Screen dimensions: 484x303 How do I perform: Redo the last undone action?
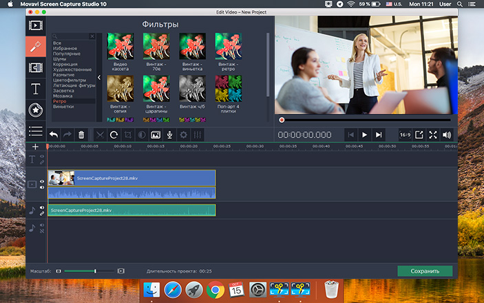point(67,135)
